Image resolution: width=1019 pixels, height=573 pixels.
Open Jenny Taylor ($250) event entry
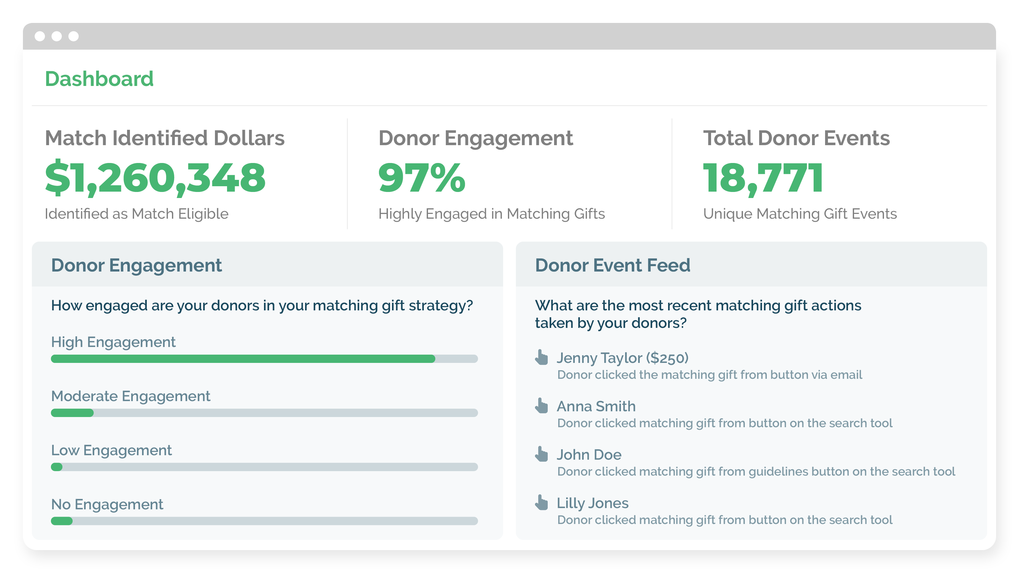622,358
